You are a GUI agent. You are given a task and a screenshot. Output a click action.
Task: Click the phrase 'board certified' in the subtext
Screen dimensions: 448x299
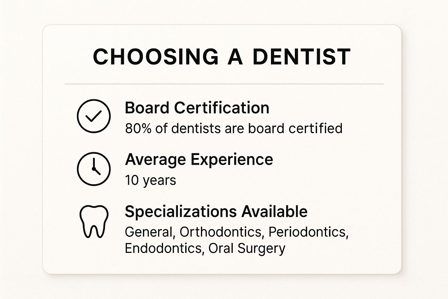click(x=295, y=128)
